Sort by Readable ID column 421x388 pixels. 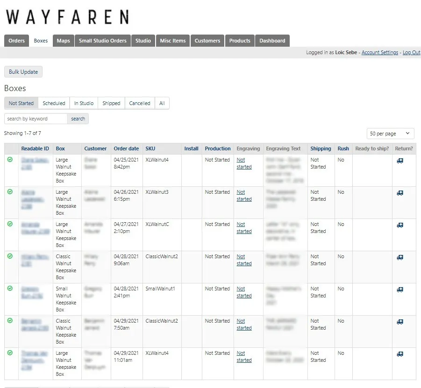(35, 148)
